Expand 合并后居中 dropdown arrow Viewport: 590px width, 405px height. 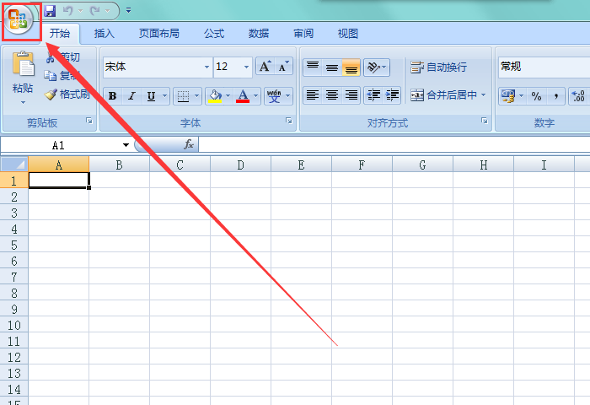click(484, 95)
